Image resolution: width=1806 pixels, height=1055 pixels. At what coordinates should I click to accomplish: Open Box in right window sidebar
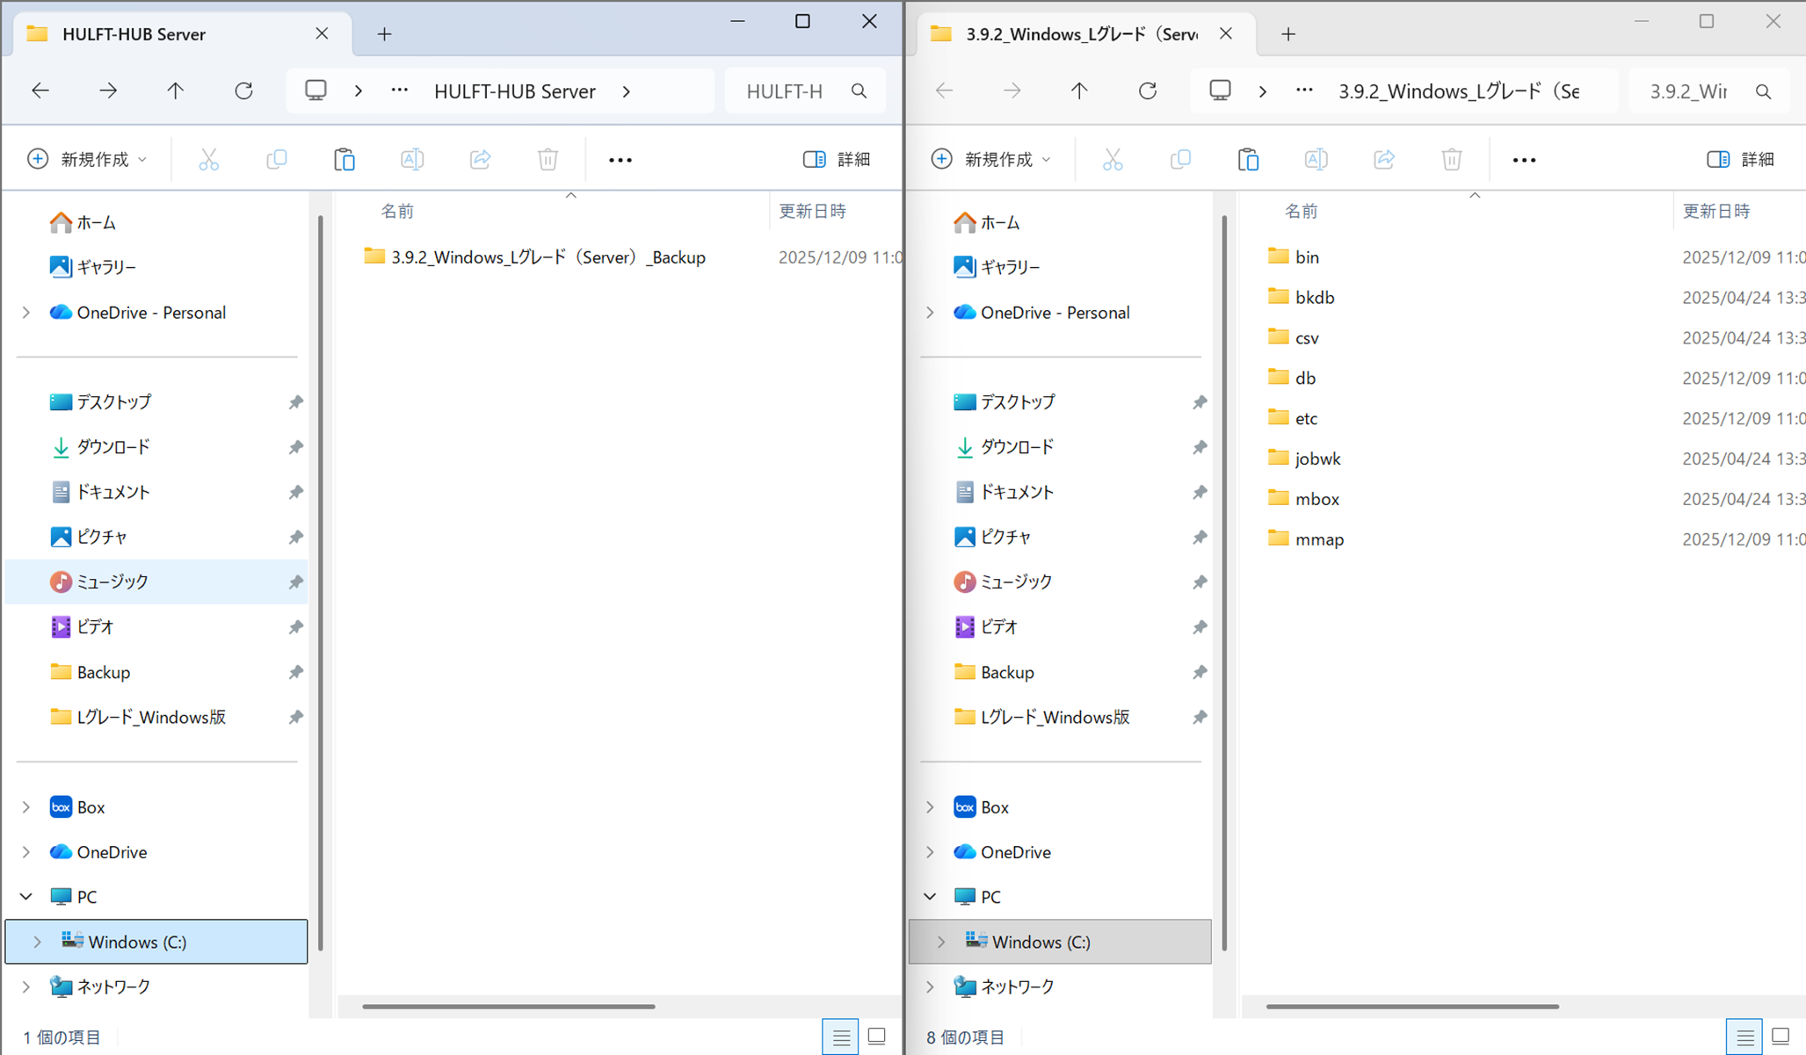pyautogui.click(x=995, y=806)
